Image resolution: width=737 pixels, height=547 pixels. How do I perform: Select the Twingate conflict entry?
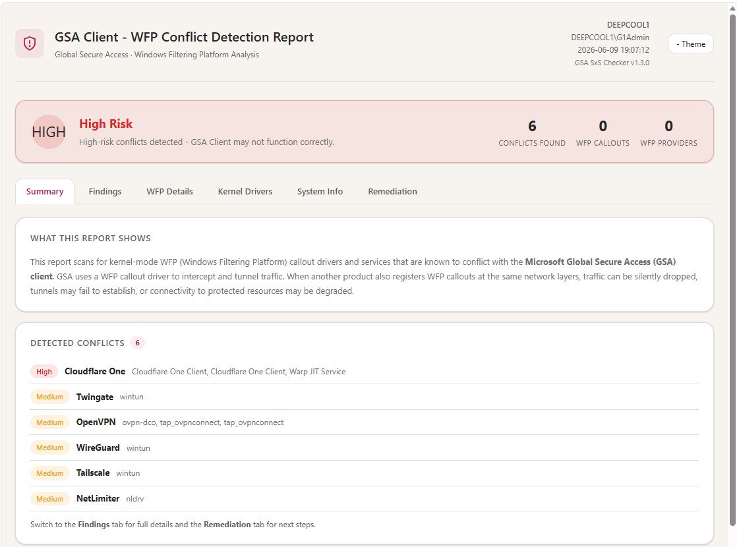click(365, 397)
